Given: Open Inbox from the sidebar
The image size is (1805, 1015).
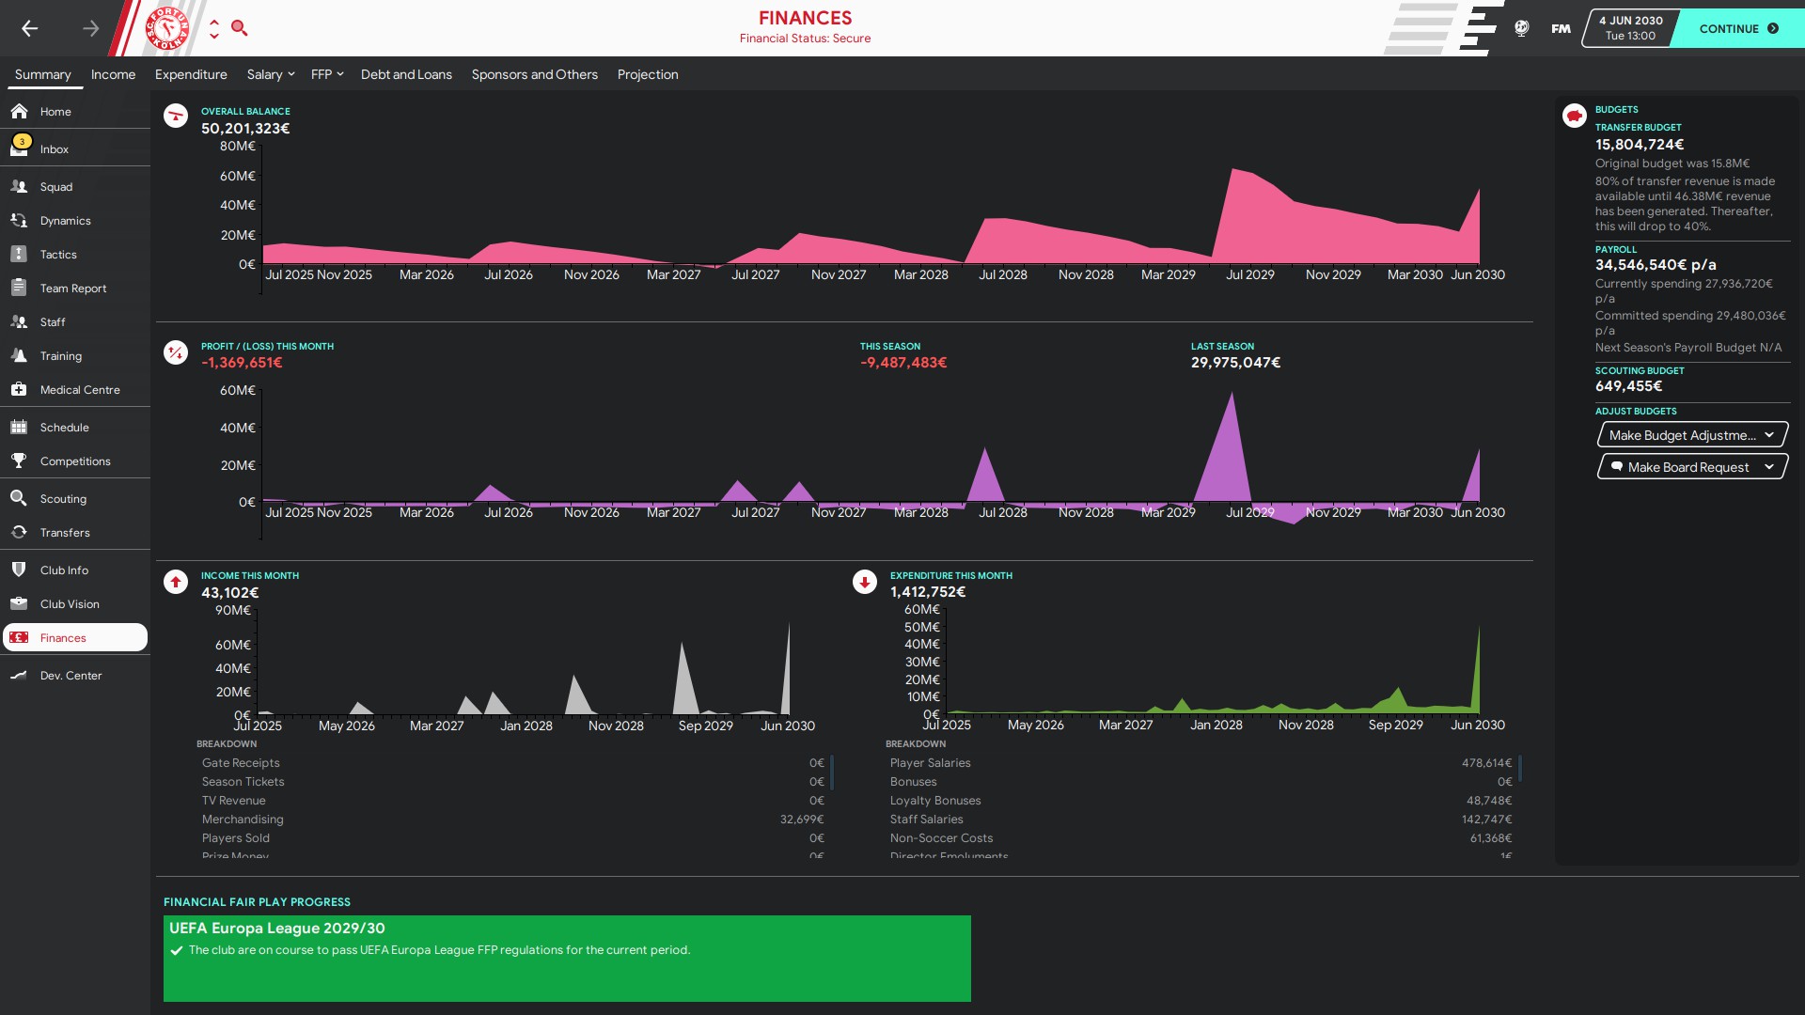Looking at the screenshot, I should 55,149.
